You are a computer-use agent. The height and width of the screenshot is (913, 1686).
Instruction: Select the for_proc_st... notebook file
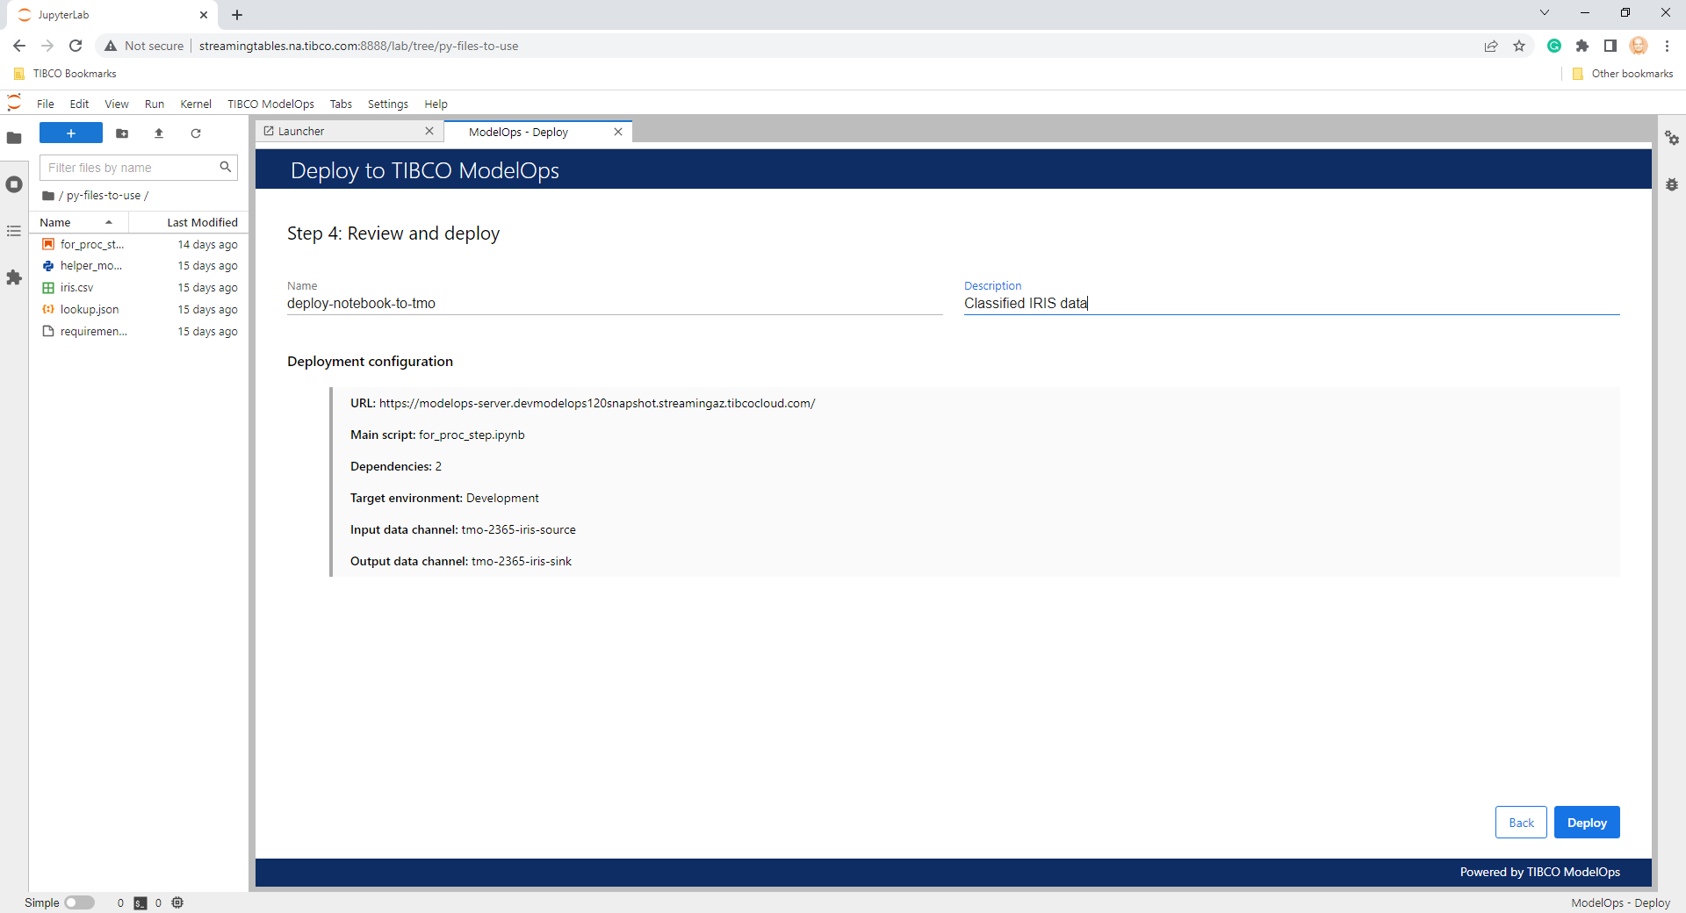pos(139,245)
